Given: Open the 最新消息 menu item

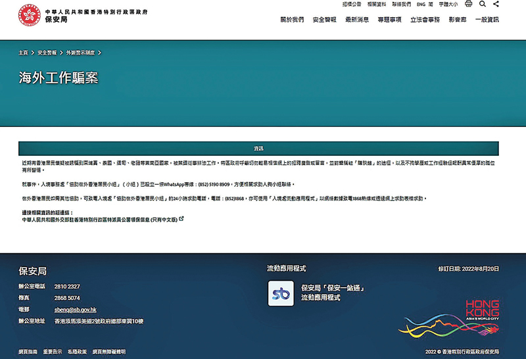Looking at the screenshot, I should click(357, 20).
